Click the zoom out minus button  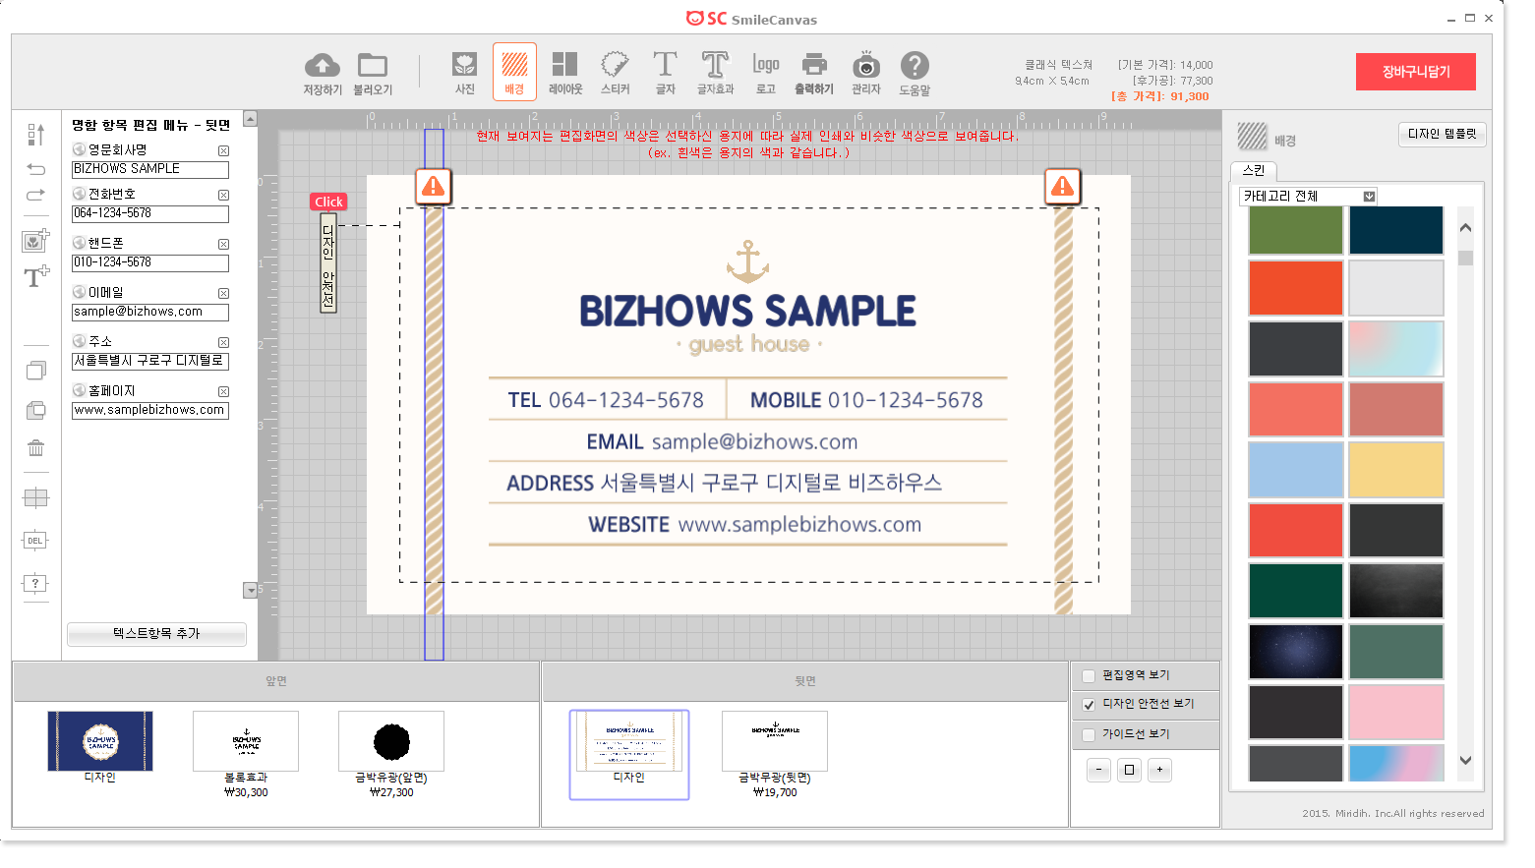(1098, 770)
